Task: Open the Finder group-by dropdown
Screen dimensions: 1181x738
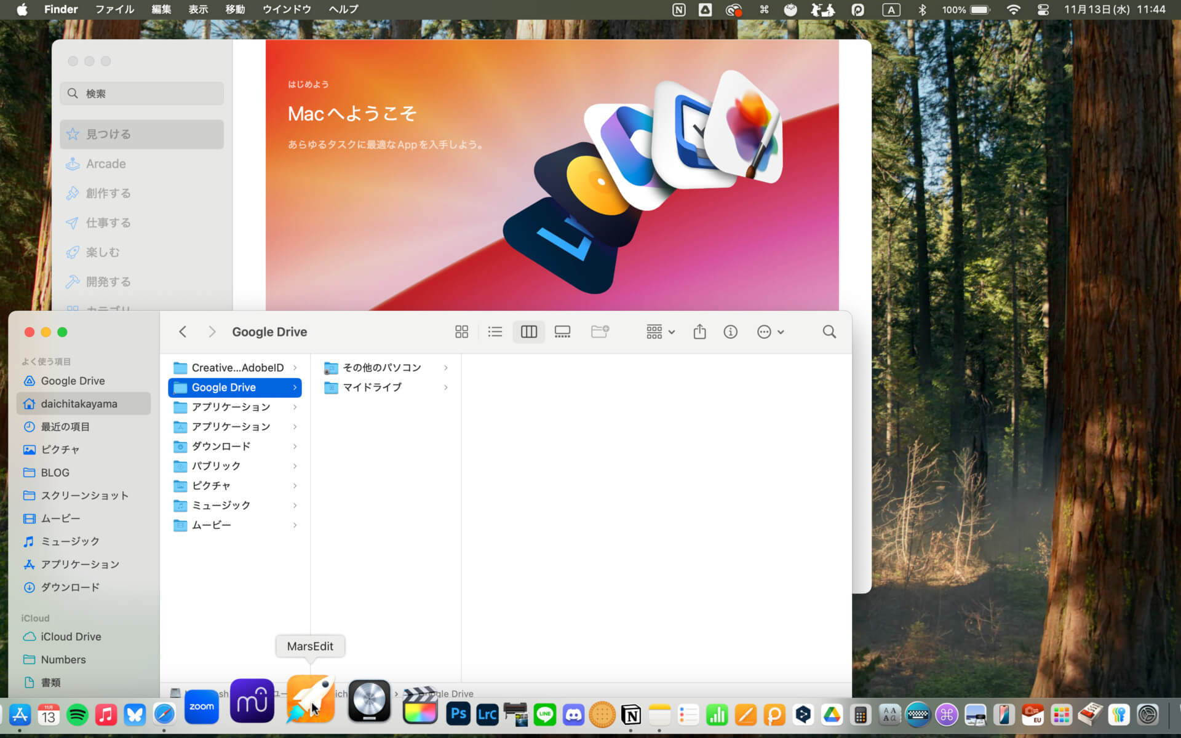Action: (x=661, y=332)
